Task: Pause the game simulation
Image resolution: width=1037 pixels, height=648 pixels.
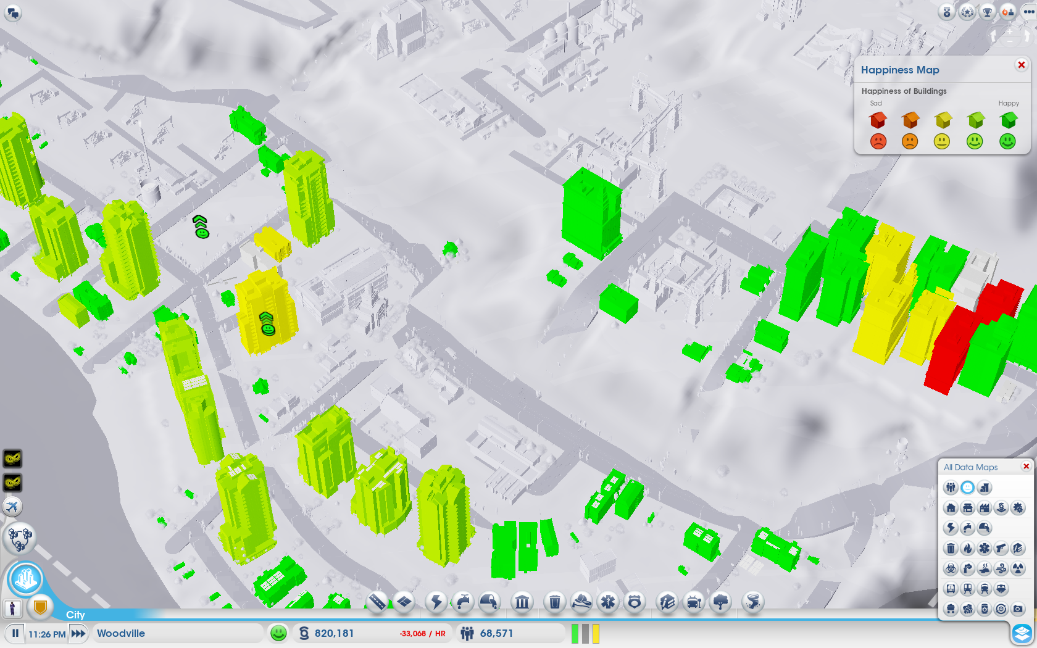Action: click(15, 633)
